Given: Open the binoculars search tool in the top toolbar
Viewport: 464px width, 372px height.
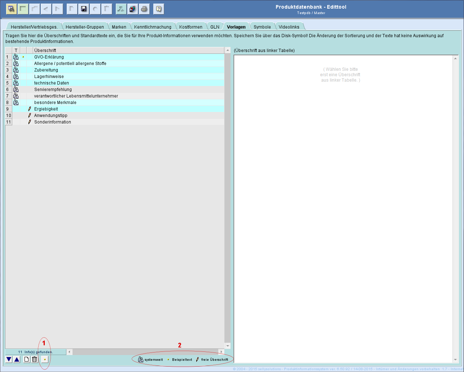Looking at the screenshot, I should tap(11, 9).
